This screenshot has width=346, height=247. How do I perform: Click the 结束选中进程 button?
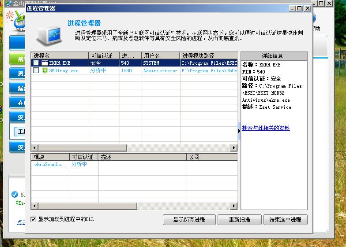point(285,220)
